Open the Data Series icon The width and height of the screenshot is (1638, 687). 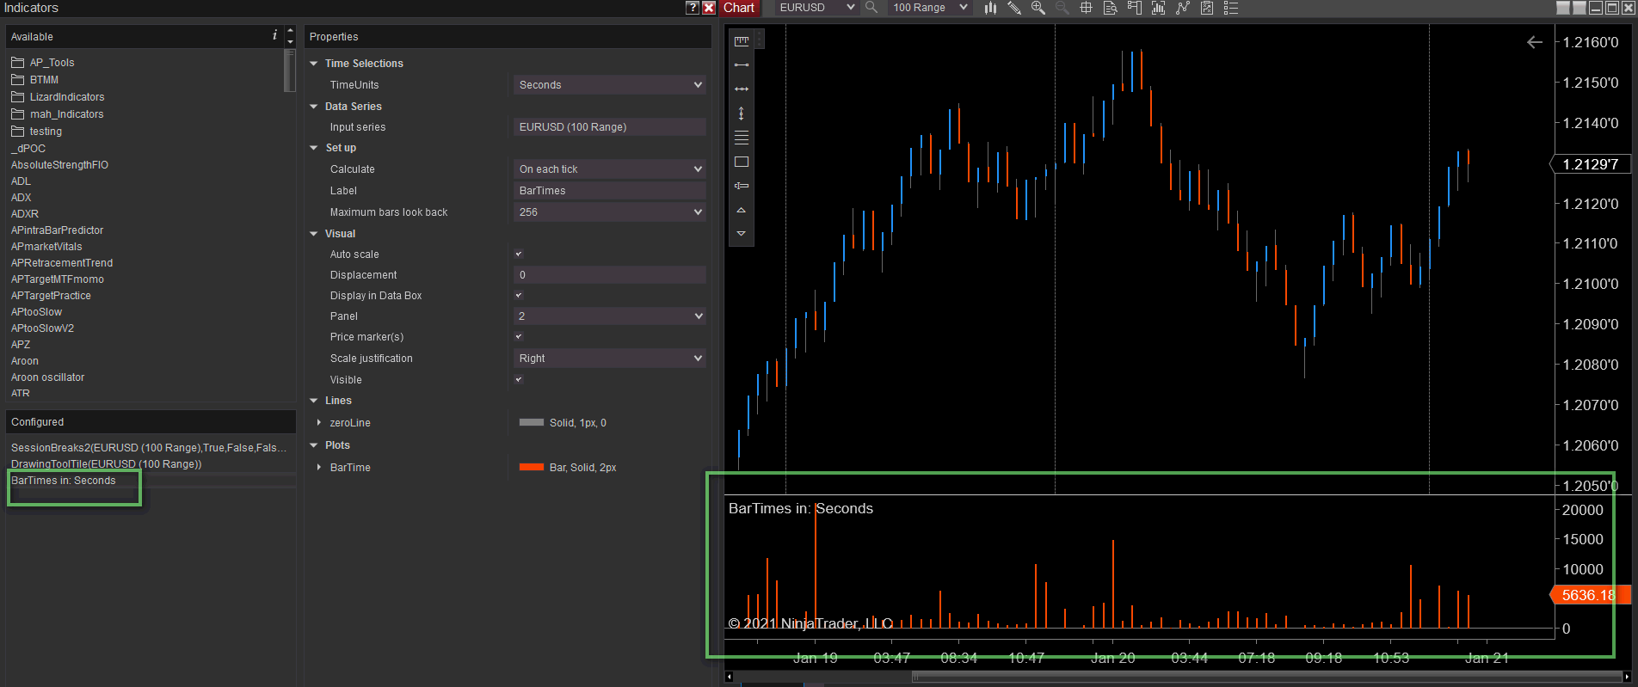(1159, 8)
